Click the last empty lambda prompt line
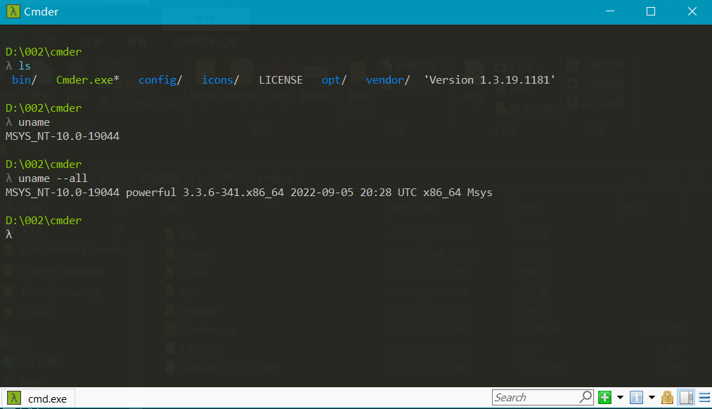712x409 pixels. tap(8, 235)
